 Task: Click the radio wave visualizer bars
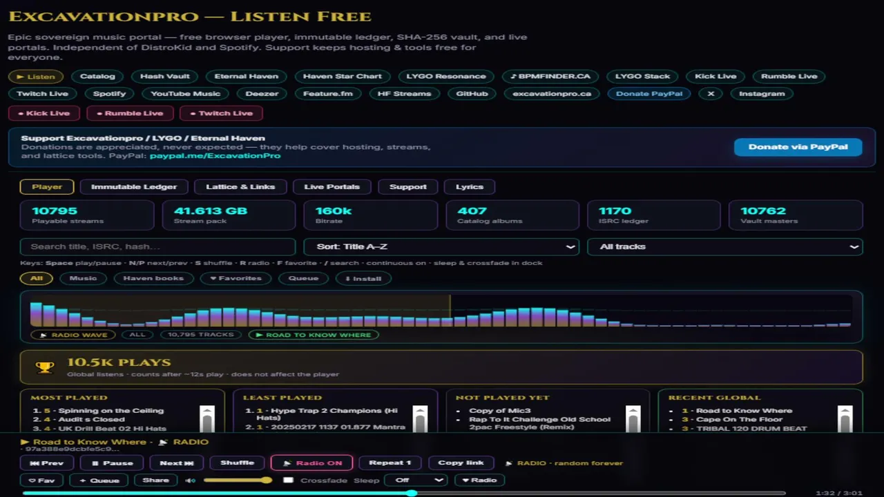click(441, 311)
